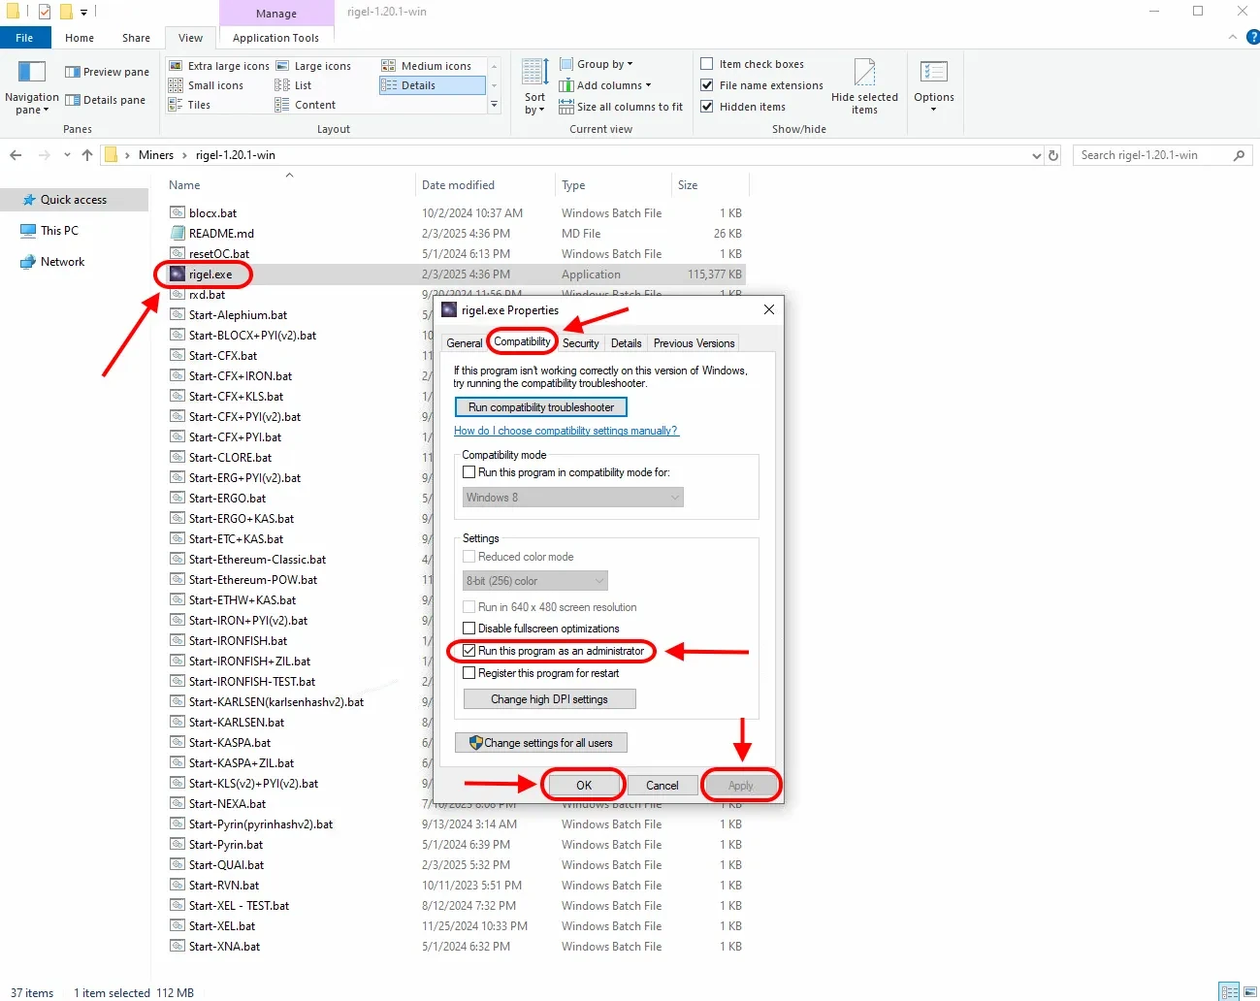Refresh the current folder view
1260x1001 pixels.
pos(1053,155)
